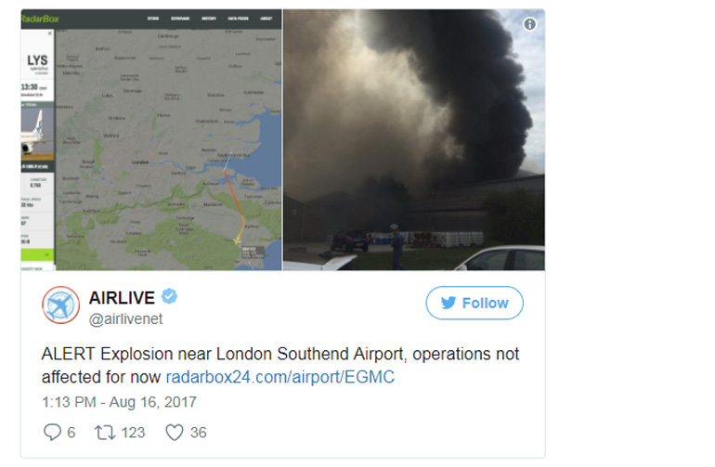Close the LYS flight panel with the X

pyautogui.click(x=50, y=33)
